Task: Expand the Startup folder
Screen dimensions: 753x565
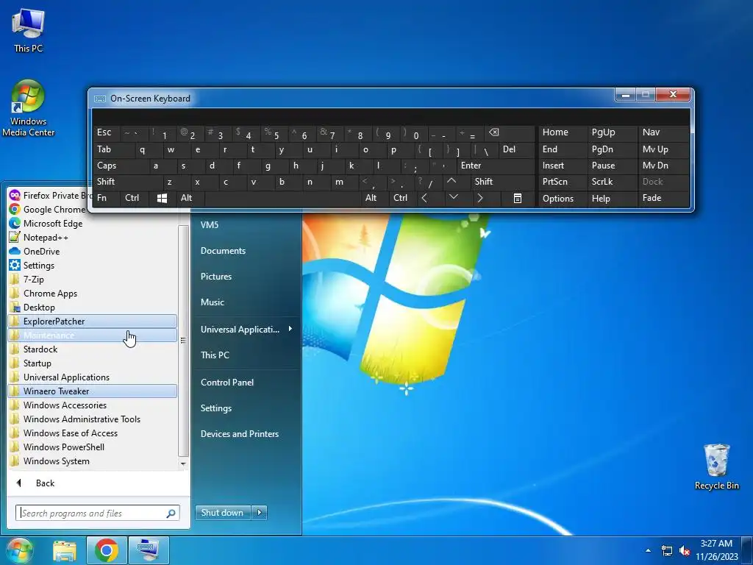Action: 92,363
